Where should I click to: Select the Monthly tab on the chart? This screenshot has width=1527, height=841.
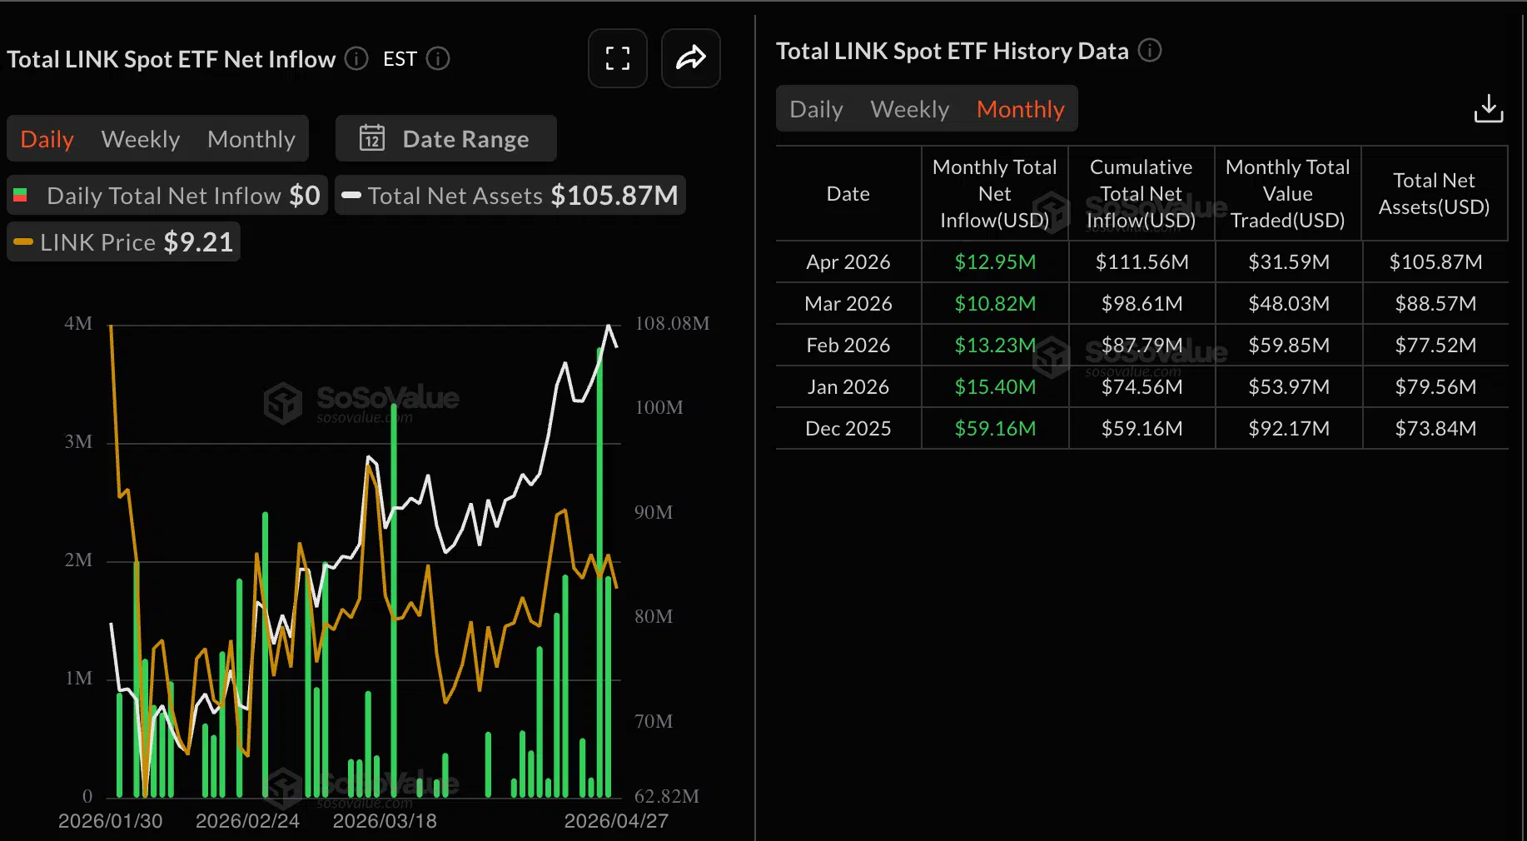tap(251, 138)
